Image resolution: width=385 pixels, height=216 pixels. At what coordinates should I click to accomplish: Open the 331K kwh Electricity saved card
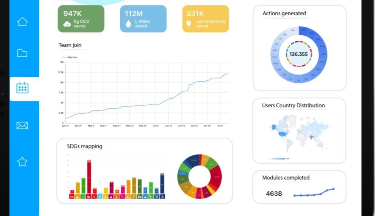point(205,19)
